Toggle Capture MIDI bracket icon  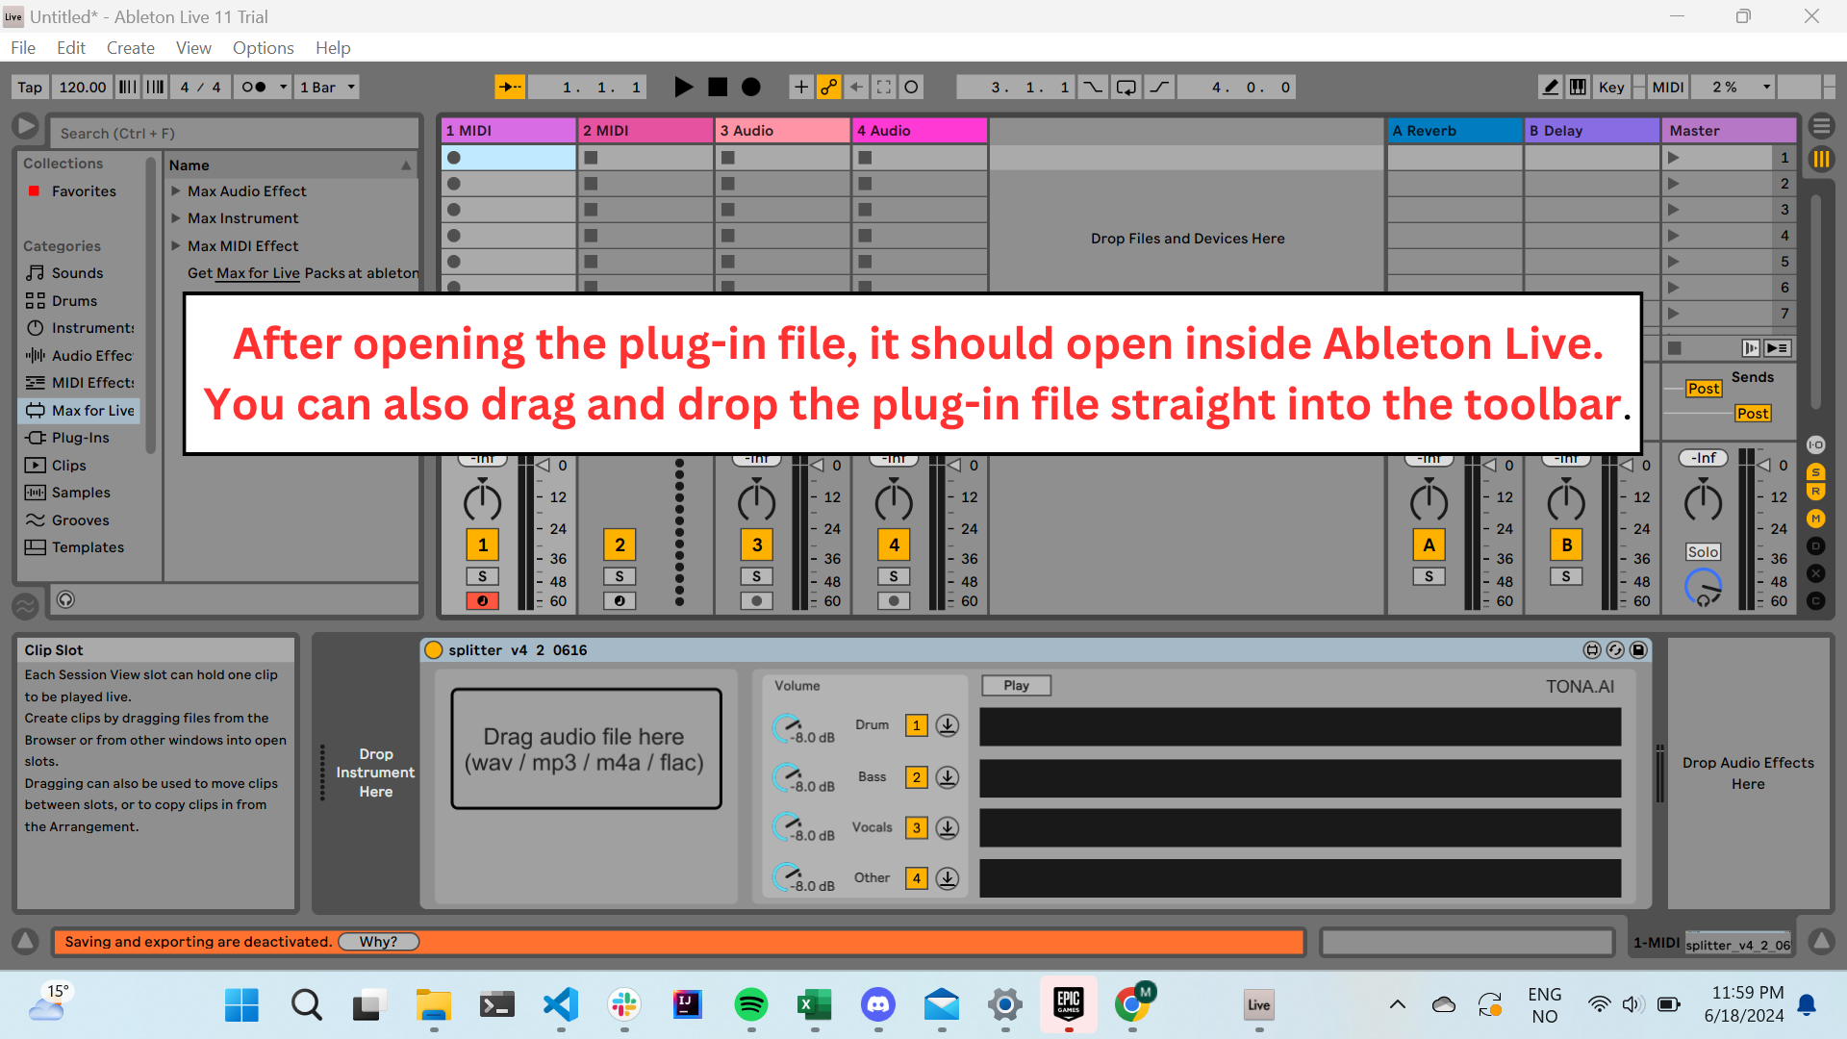click(x=884, y=87)
